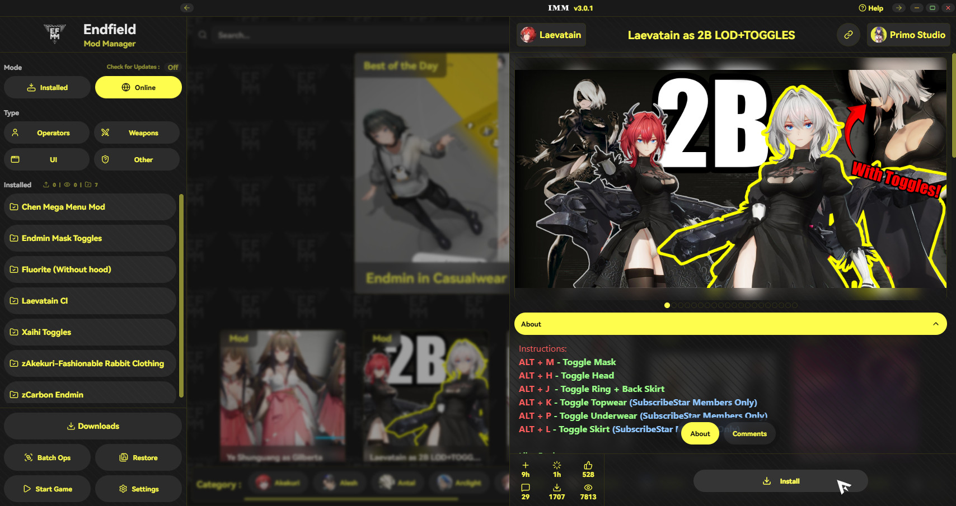Click the Endfield Mod Manager logo

(55, 34)
